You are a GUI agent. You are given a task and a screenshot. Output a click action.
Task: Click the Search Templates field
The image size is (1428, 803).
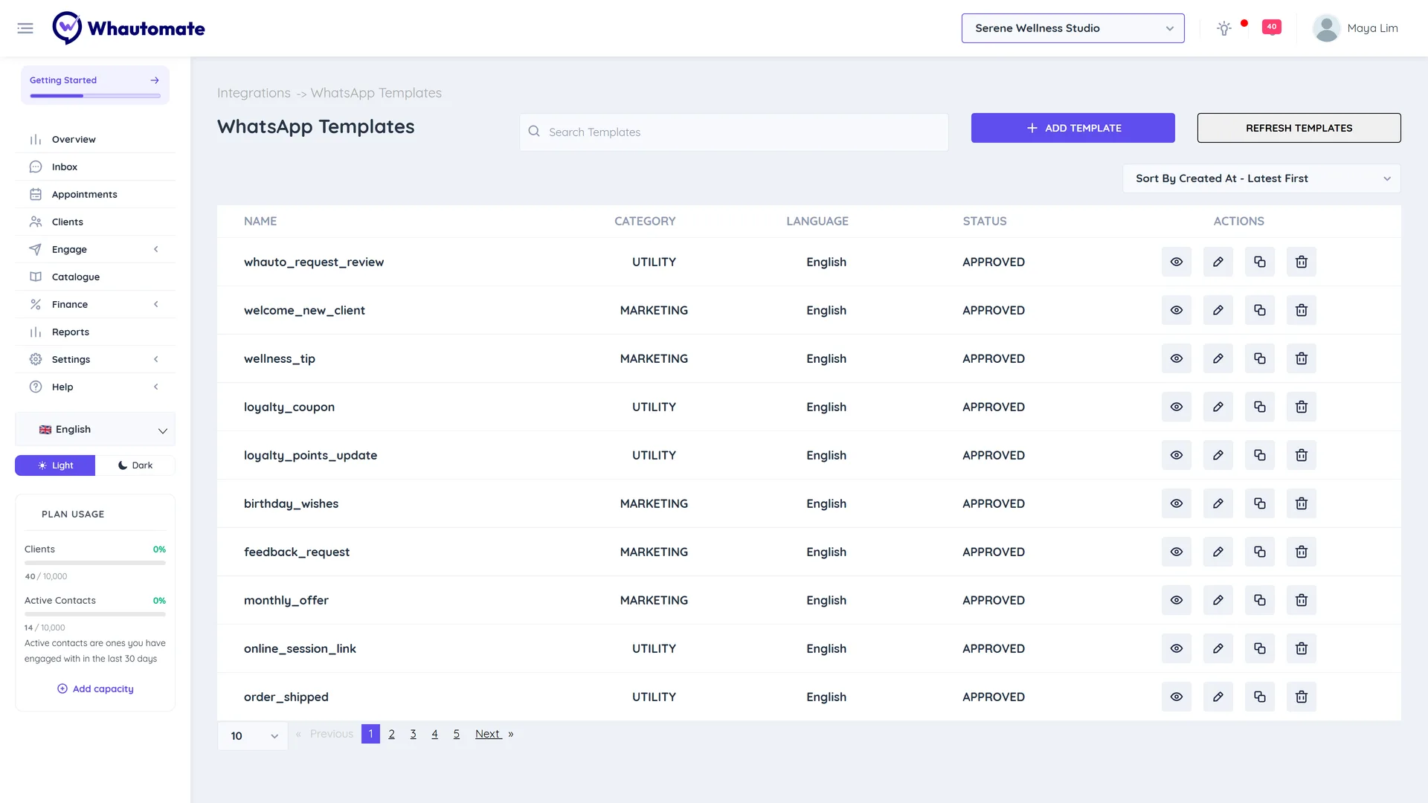(734, 132)
